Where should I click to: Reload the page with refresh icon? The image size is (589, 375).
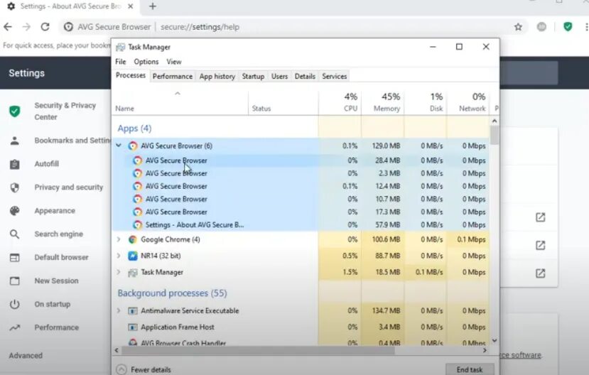(45, 27)
